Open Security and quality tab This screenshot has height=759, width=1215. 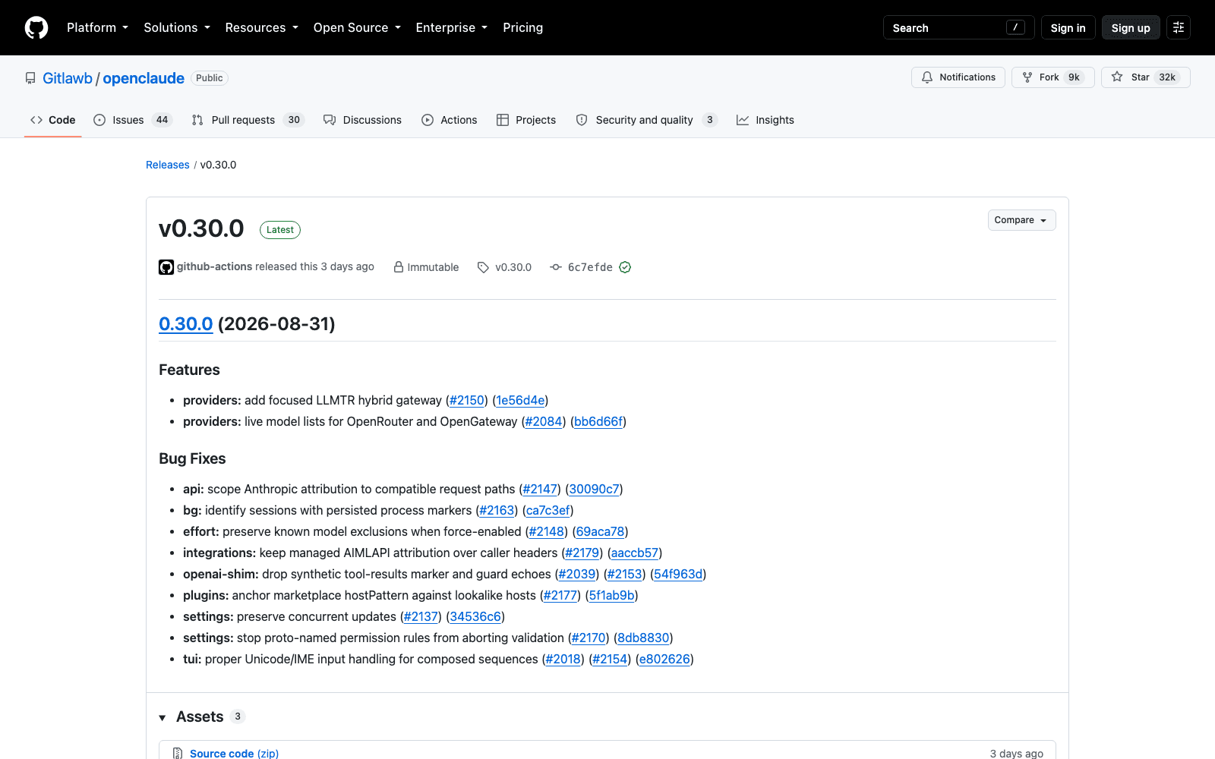pyautogui.click(x=646, y=120)
